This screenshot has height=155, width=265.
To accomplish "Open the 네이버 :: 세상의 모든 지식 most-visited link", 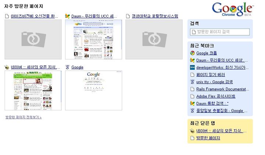I will pyautogui.click(x=35, y=67).
